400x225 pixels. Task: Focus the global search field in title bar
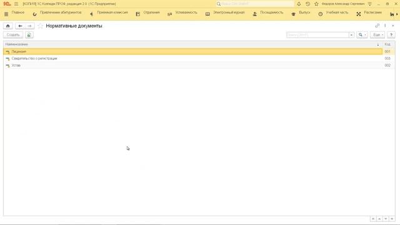tap(254, 4)
